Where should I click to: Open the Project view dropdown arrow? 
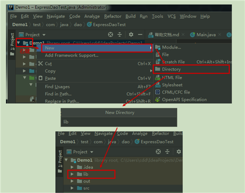click(44, 35)
